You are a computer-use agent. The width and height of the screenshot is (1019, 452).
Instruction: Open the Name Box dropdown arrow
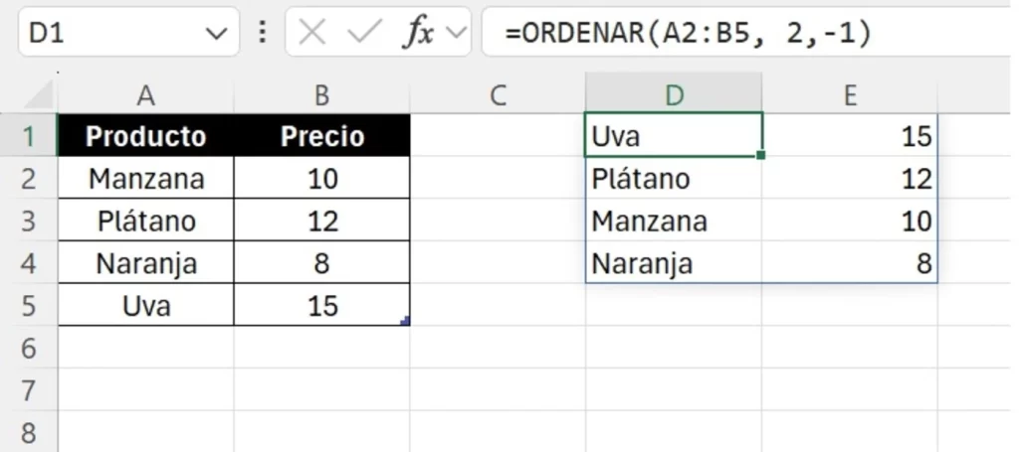pos(216,34)
